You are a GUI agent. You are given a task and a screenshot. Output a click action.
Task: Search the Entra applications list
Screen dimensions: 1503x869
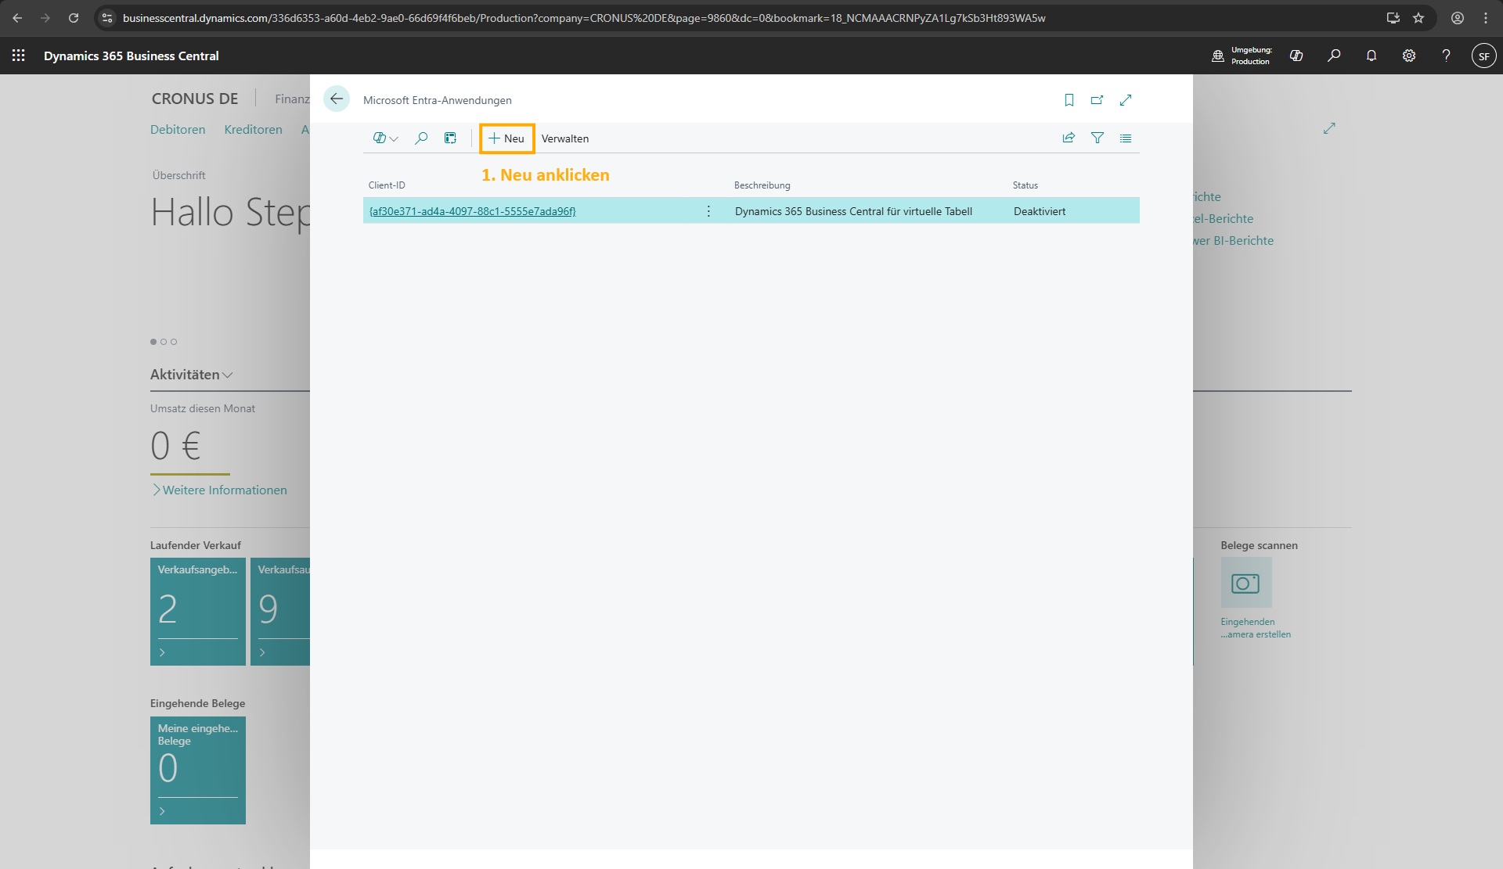[421, 138]
